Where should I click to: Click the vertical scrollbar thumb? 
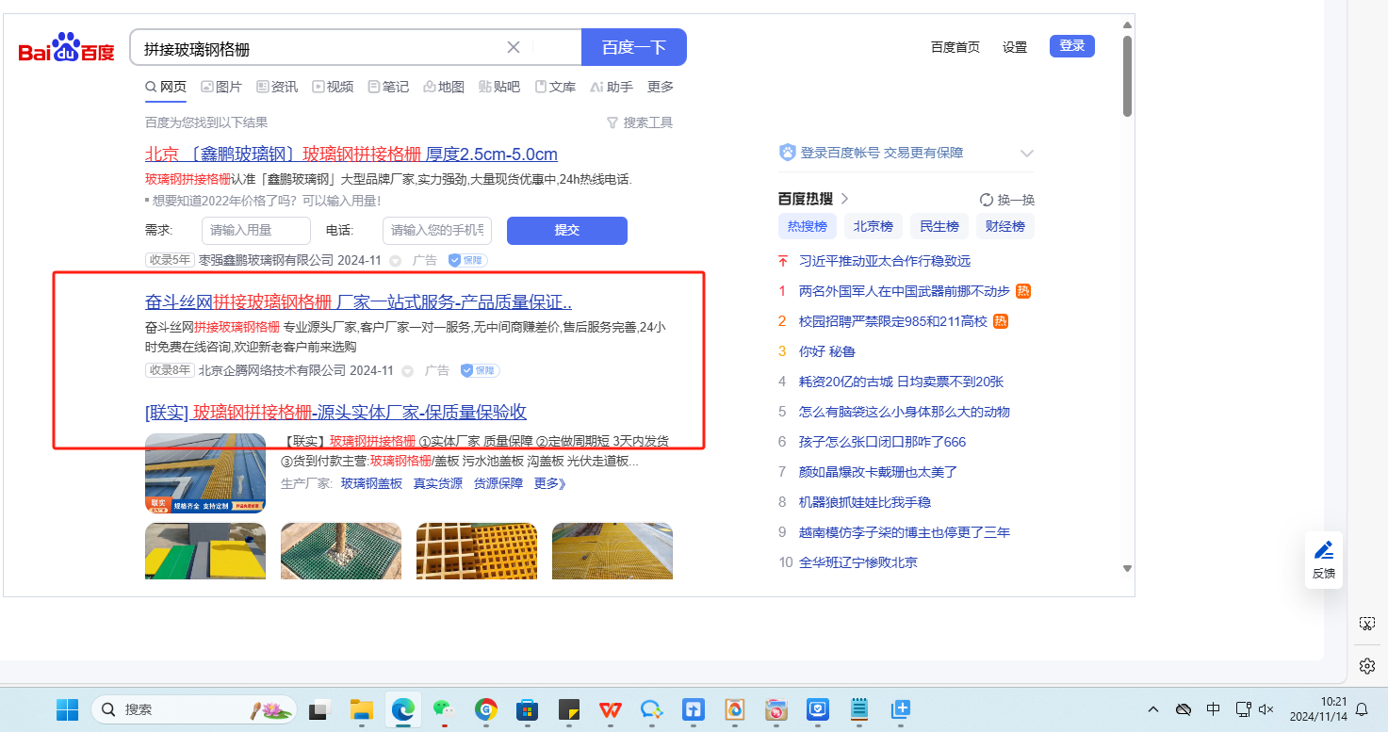[x=1127, y=75]
